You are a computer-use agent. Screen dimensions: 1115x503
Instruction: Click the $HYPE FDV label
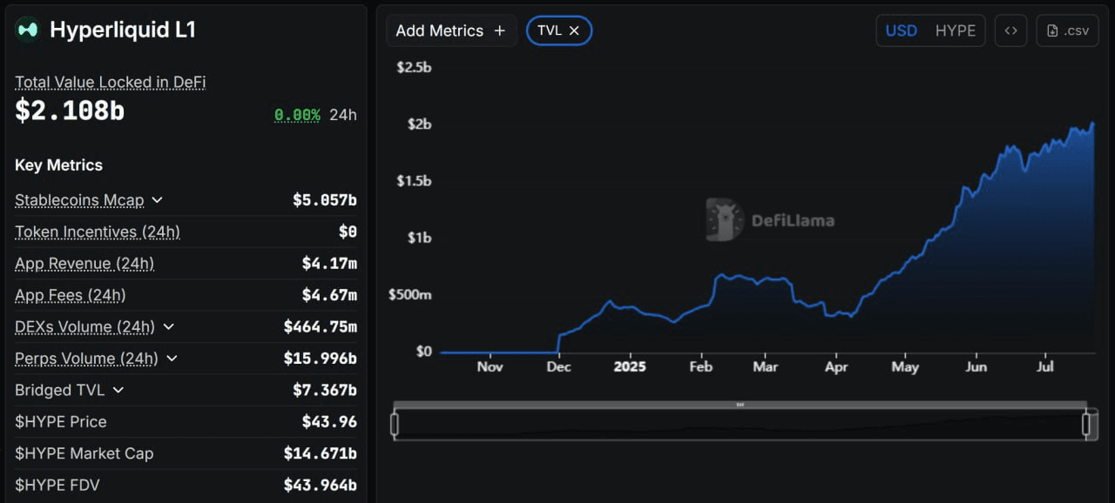point(57,485)
